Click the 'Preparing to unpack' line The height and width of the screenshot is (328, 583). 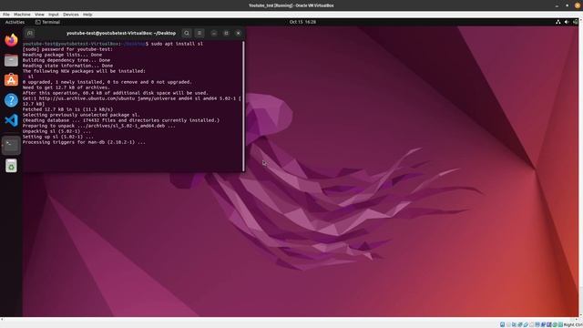[99, 126]
